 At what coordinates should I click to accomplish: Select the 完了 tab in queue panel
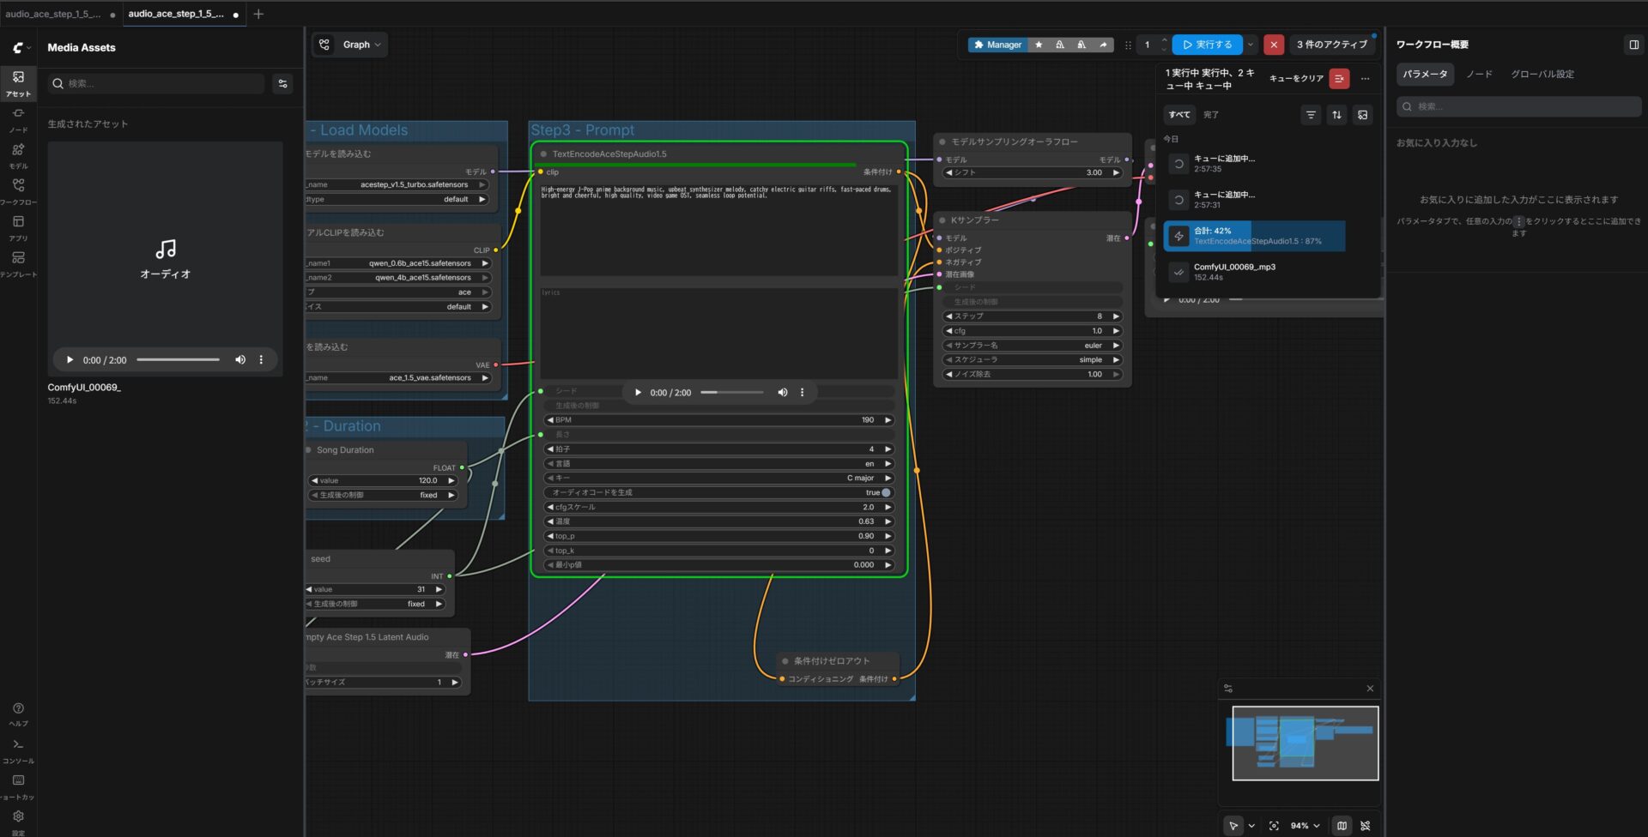point(1210,115)
